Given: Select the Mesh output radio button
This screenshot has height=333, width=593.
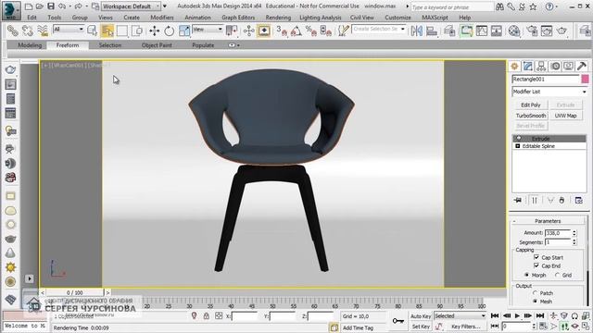Looking at the screenshot, I should [536, 302].
